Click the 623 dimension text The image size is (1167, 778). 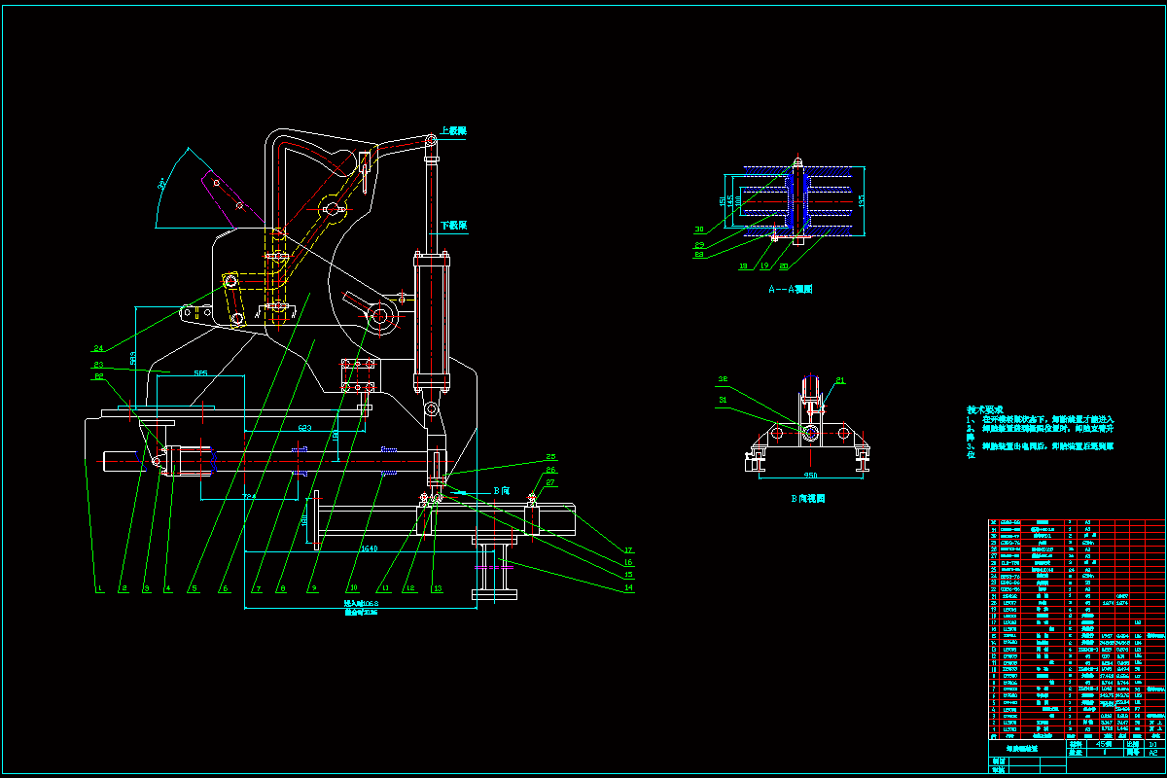pyautogui.click(x=304, y=428)
